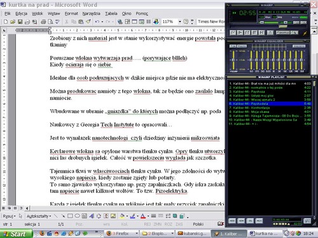
Task: Click the Winamp song seek bar handle
Action: click(283, 27)
